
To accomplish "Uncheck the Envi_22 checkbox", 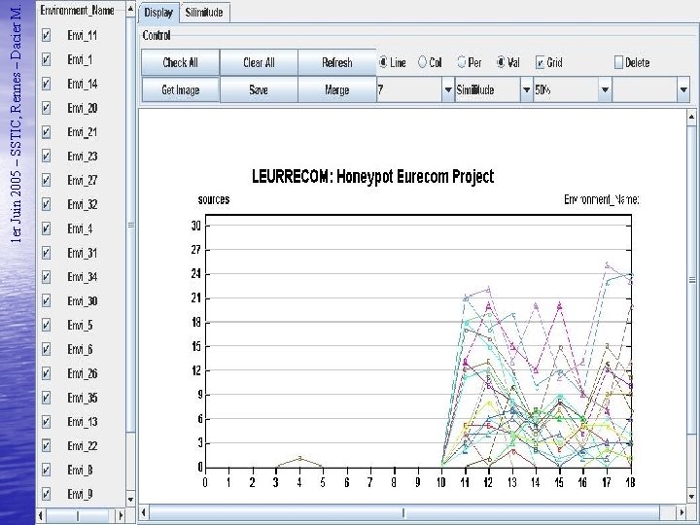I will [x=46, y=445].
